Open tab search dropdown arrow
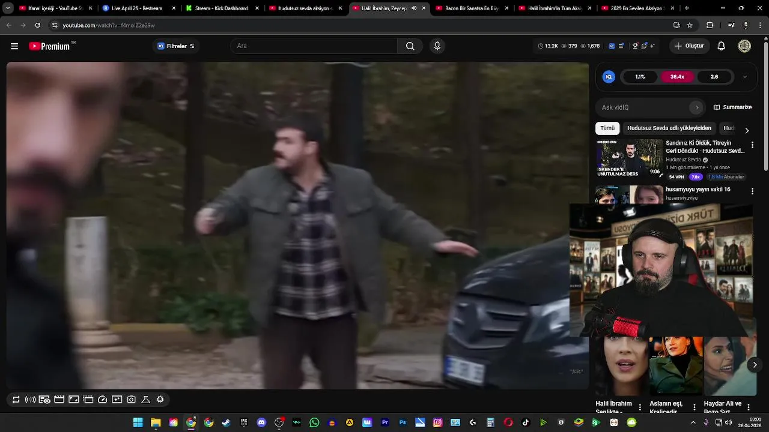769x432 pixels. point(8,8)
